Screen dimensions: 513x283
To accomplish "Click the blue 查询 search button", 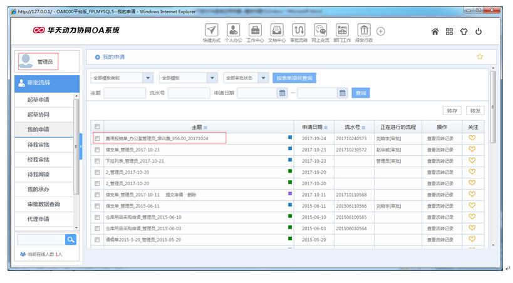I will 361,93.
